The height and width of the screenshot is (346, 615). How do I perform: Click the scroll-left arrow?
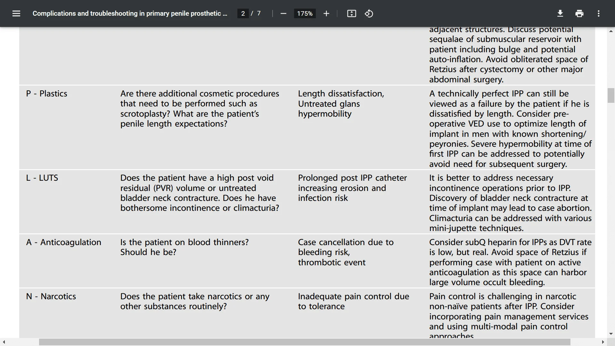point(3,342)
